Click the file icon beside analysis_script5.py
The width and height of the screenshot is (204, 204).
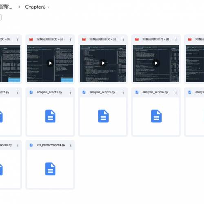point(84,92)
